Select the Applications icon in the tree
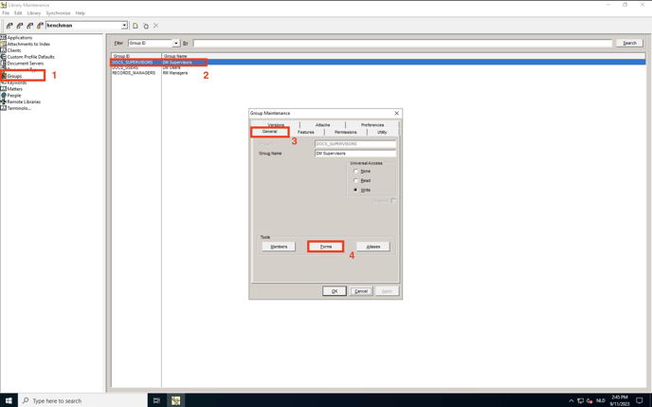Image resolution: width=652 pixels, height=407 pixels. pos(4,37)
